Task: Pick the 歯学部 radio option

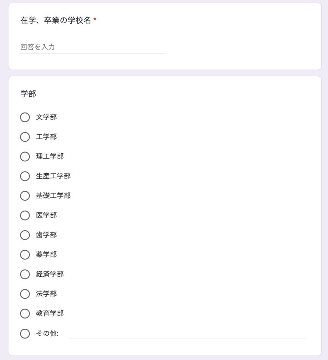Action: (x=25, y=235)
